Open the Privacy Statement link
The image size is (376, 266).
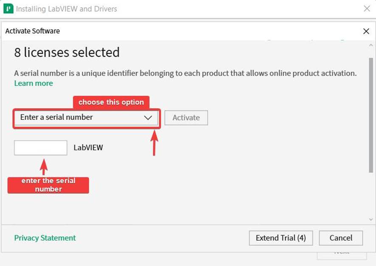pyautogui.click(x=45, y=238)
